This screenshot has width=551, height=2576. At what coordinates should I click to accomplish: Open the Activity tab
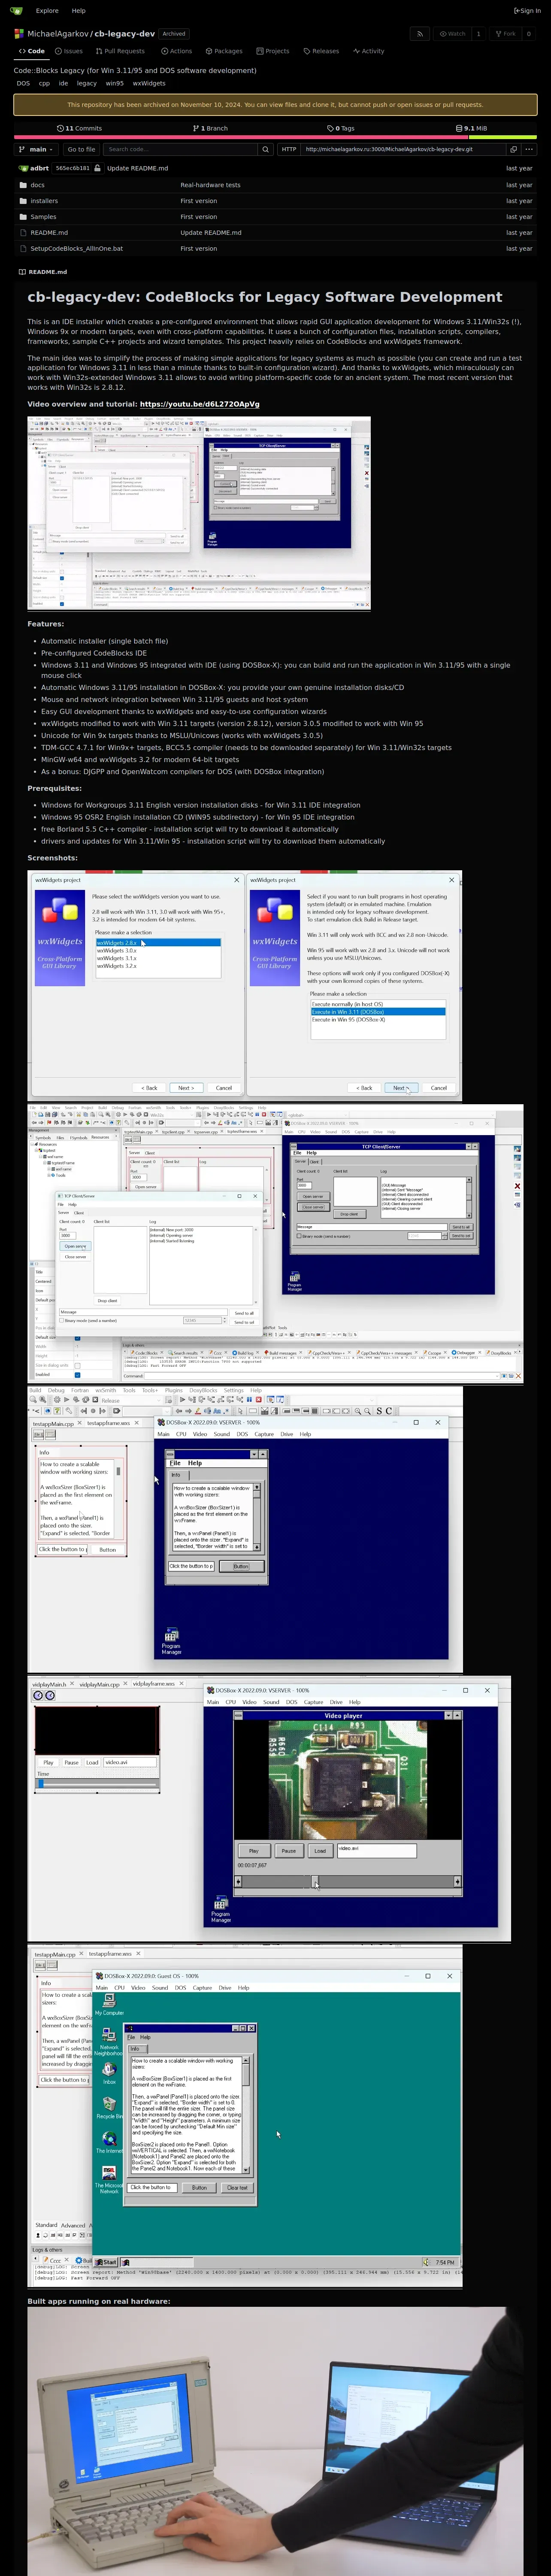(x=369, y=51)
